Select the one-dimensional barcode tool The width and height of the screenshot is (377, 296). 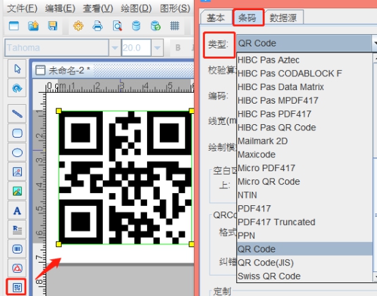pyautogui.click(x=17, y=249)
